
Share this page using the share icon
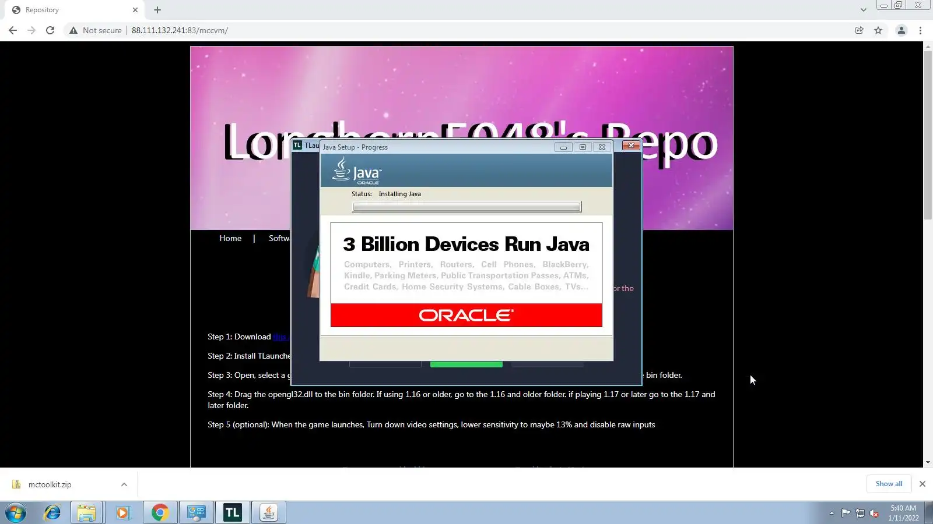pyautogui.click(x=860, y=30)
